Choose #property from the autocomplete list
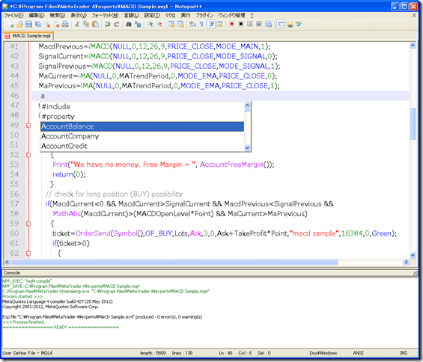423x362 pixels. [142, 117]
